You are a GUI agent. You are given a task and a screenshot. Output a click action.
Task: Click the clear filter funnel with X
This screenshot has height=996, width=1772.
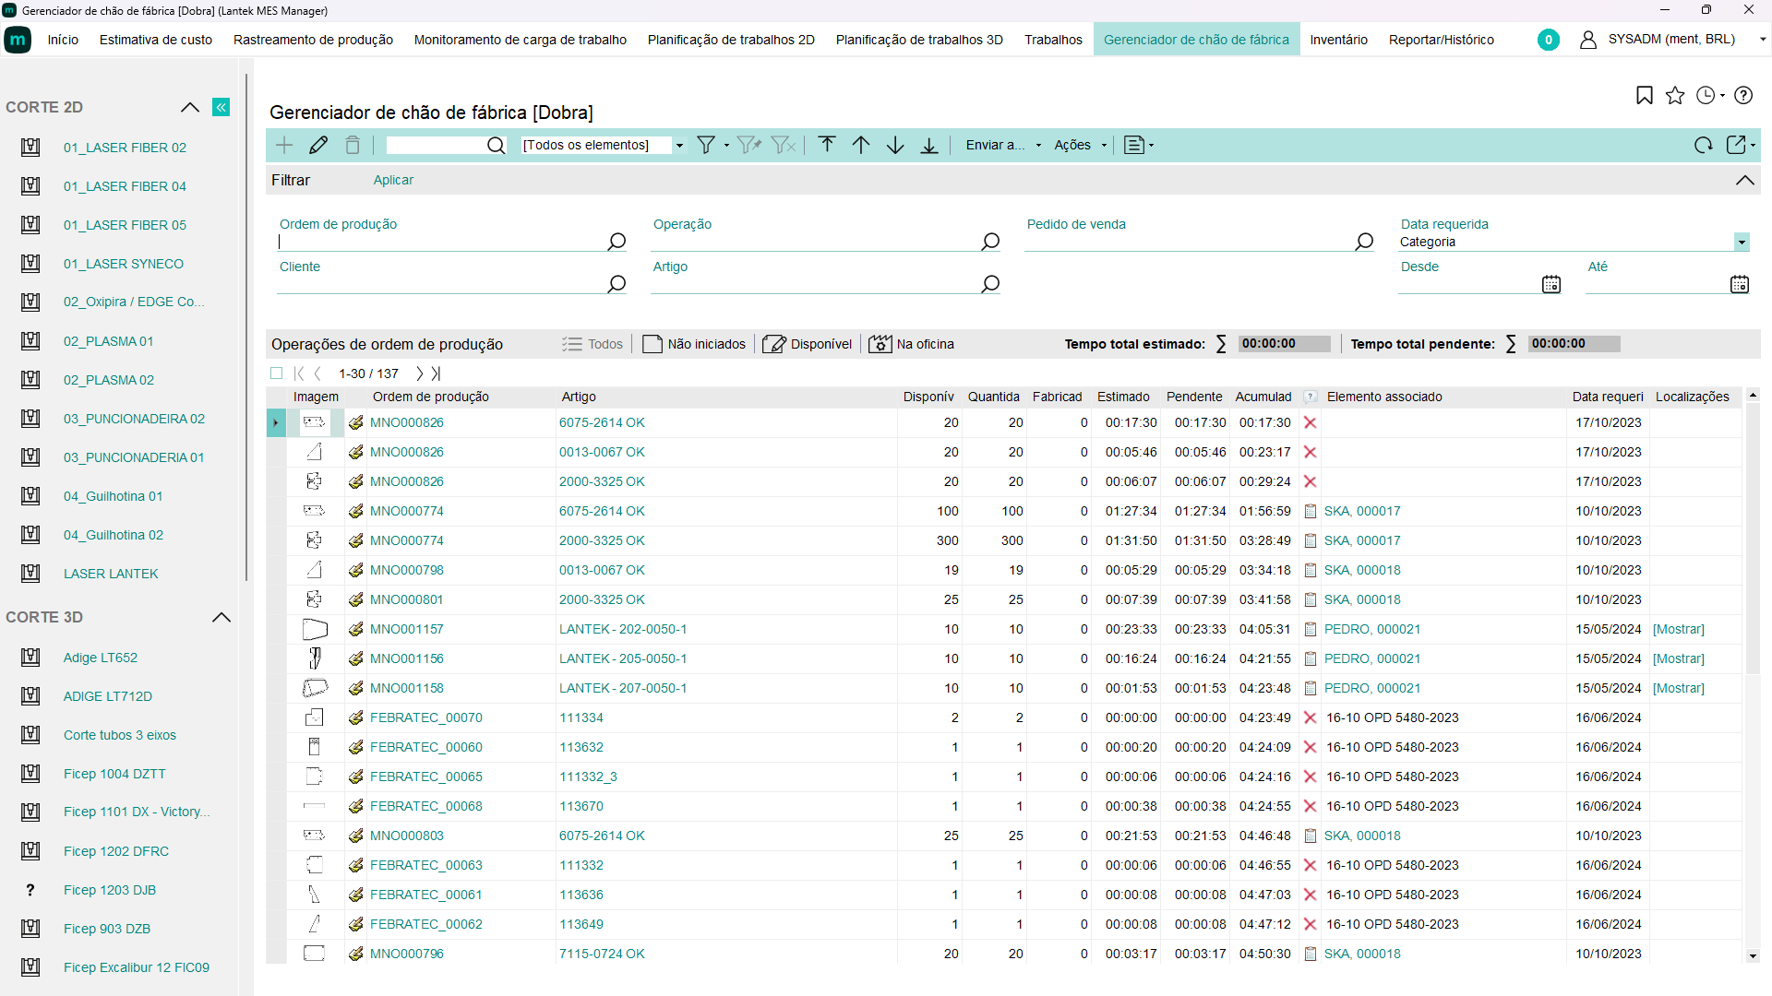tap(783, 145)
